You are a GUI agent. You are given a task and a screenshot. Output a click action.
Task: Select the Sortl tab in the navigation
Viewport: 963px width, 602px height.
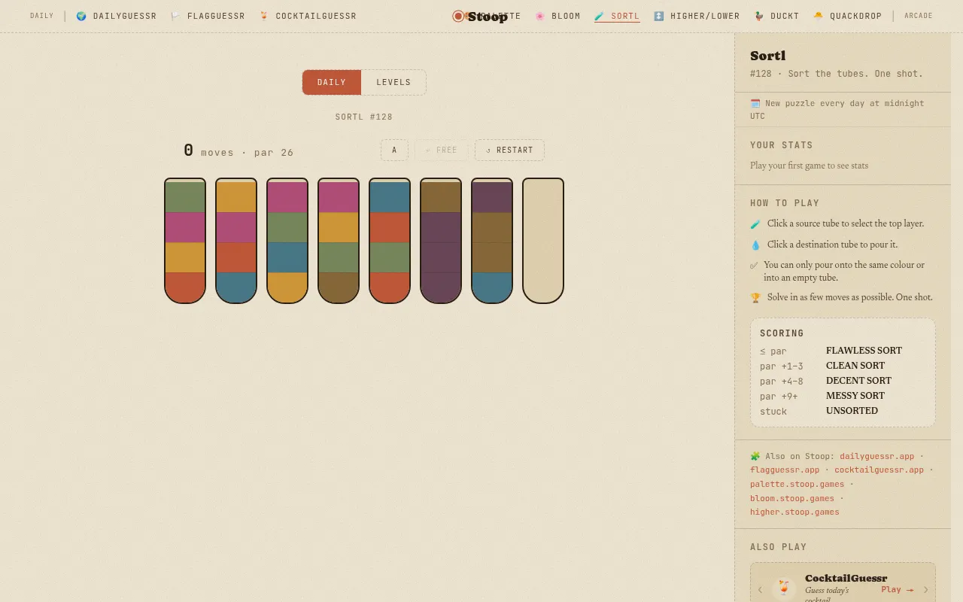[x=617, y=16]
